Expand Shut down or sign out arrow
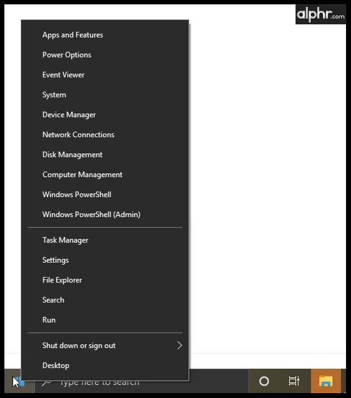Viewport: 351px width, 398px height. pyautogui.click(x=179, y=345)
